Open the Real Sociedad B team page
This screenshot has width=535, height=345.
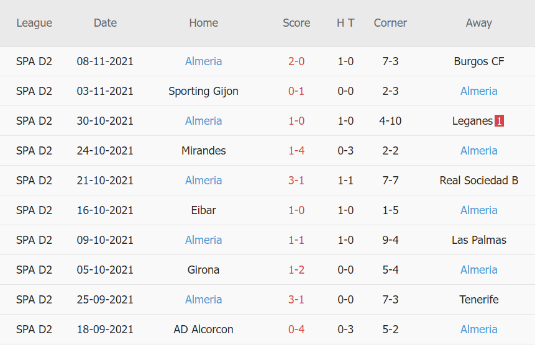click(478, 181)
